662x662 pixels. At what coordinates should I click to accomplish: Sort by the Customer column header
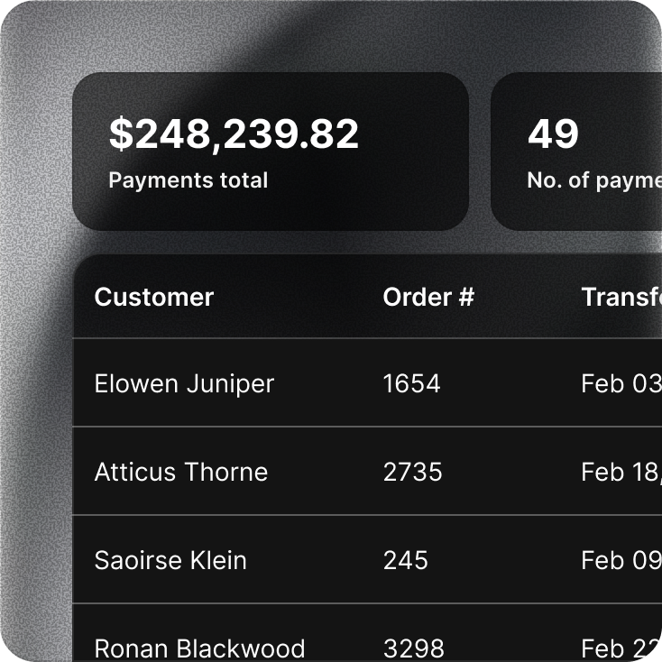point(153,297)
